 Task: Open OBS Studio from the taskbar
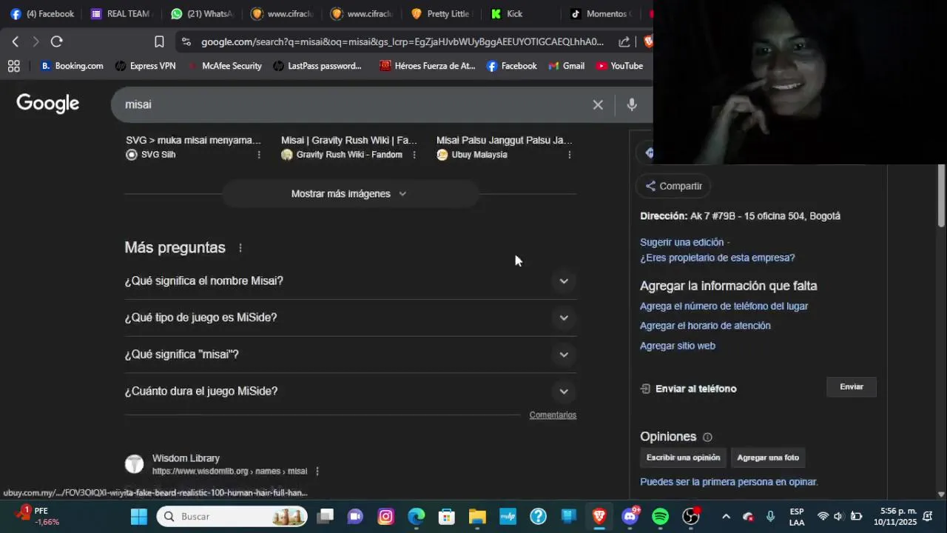click(690, 516)
